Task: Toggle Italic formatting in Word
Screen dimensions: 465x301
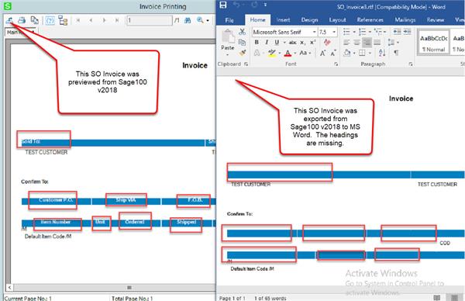Action: tap(267, 43)
